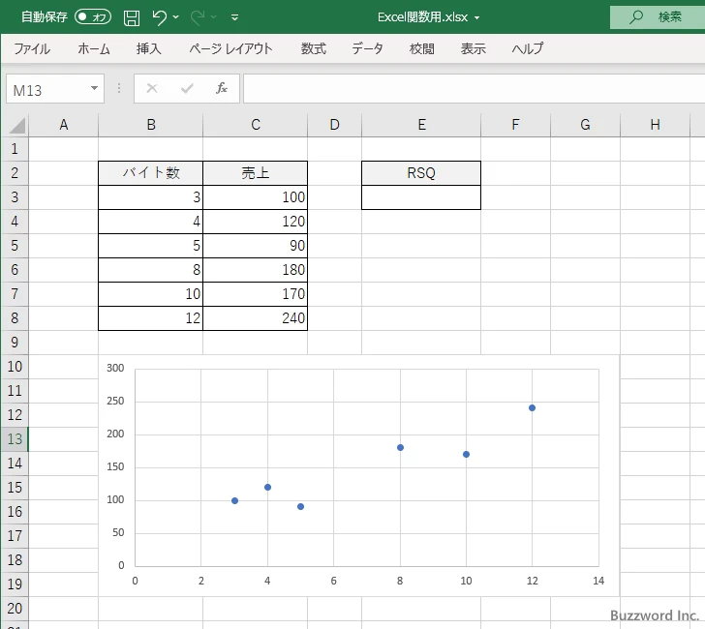Click the chart data point at x=8

400,447
